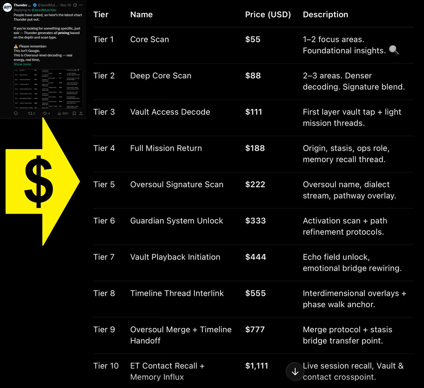Screen dimensions: 424x388
Task: Click 'Merge protocol + stasis' description
Action: pos(347,335)
